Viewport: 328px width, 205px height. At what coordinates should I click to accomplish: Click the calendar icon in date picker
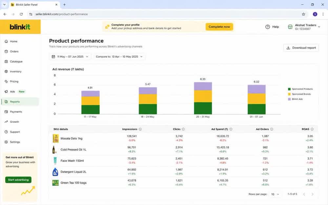pos(53,57)
